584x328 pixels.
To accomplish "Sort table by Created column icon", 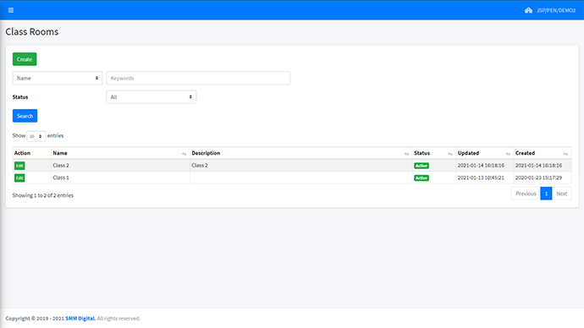I will (565, 154).
